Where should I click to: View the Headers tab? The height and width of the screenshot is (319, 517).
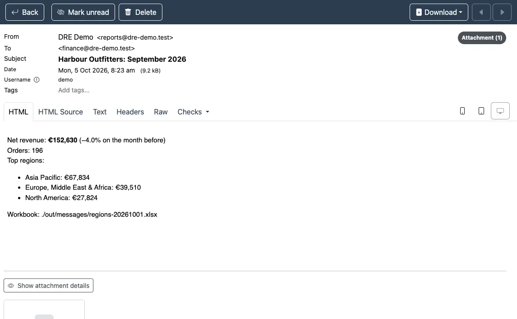tap(130, 112)
